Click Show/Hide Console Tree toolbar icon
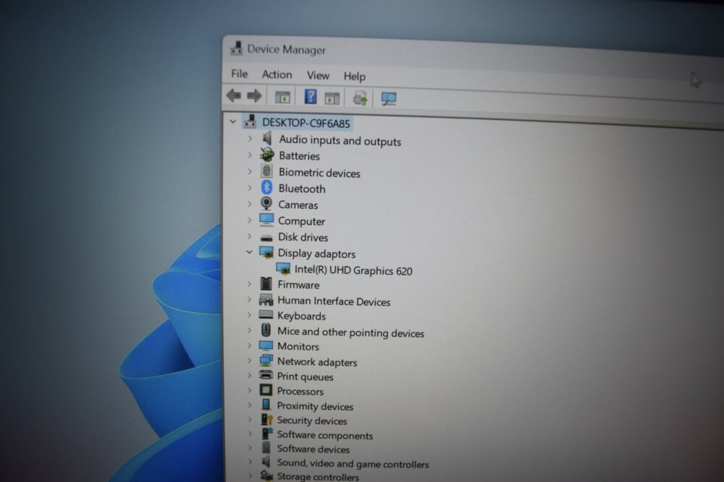This screenshot has width=724, height=482. point(282,98)
